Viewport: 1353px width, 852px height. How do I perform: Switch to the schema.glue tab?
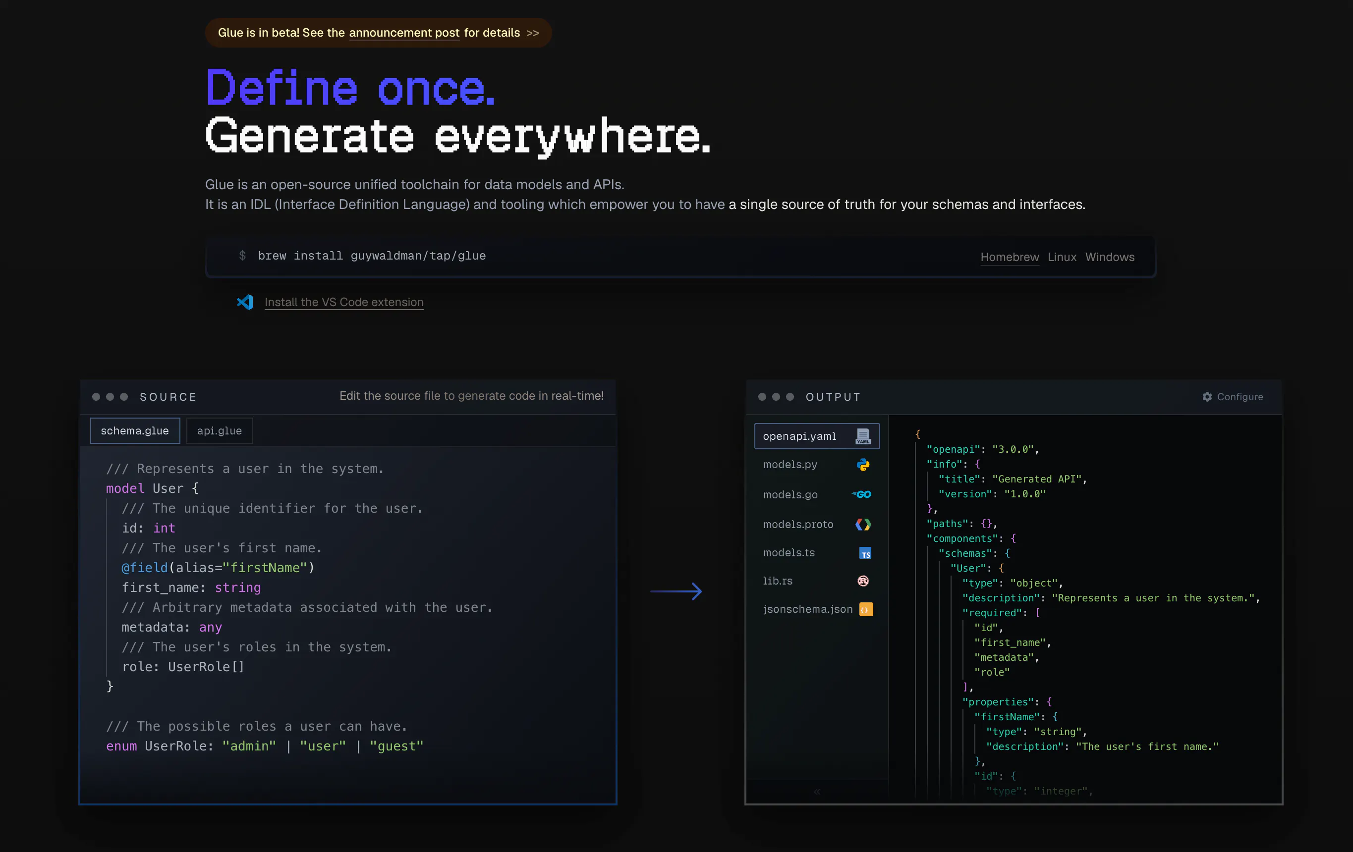[135, 431]
